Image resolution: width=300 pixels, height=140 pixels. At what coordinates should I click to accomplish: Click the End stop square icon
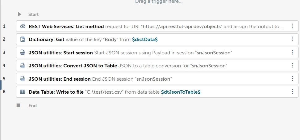(x=19, y=105)
